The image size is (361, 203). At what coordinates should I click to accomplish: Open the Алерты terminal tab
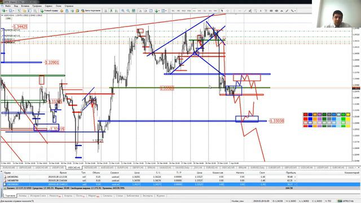pos(68,196)
